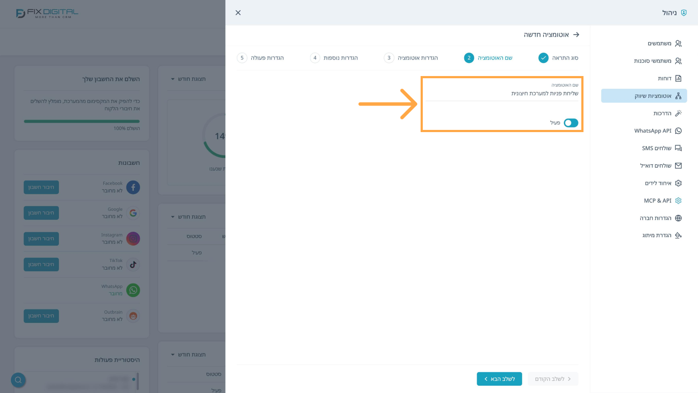Screen dimensions: 698x393
Task: Click the MCP & API gear icon
Action: pyautogui.click(x=678, y=201)
